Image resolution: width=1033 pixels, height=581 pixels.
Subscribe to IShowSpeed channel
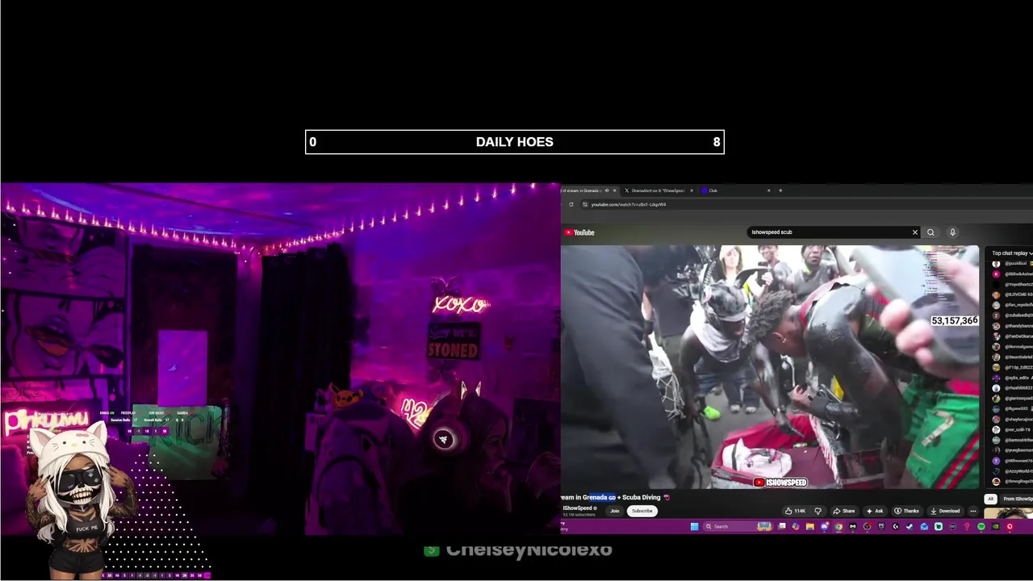point(642,511)
